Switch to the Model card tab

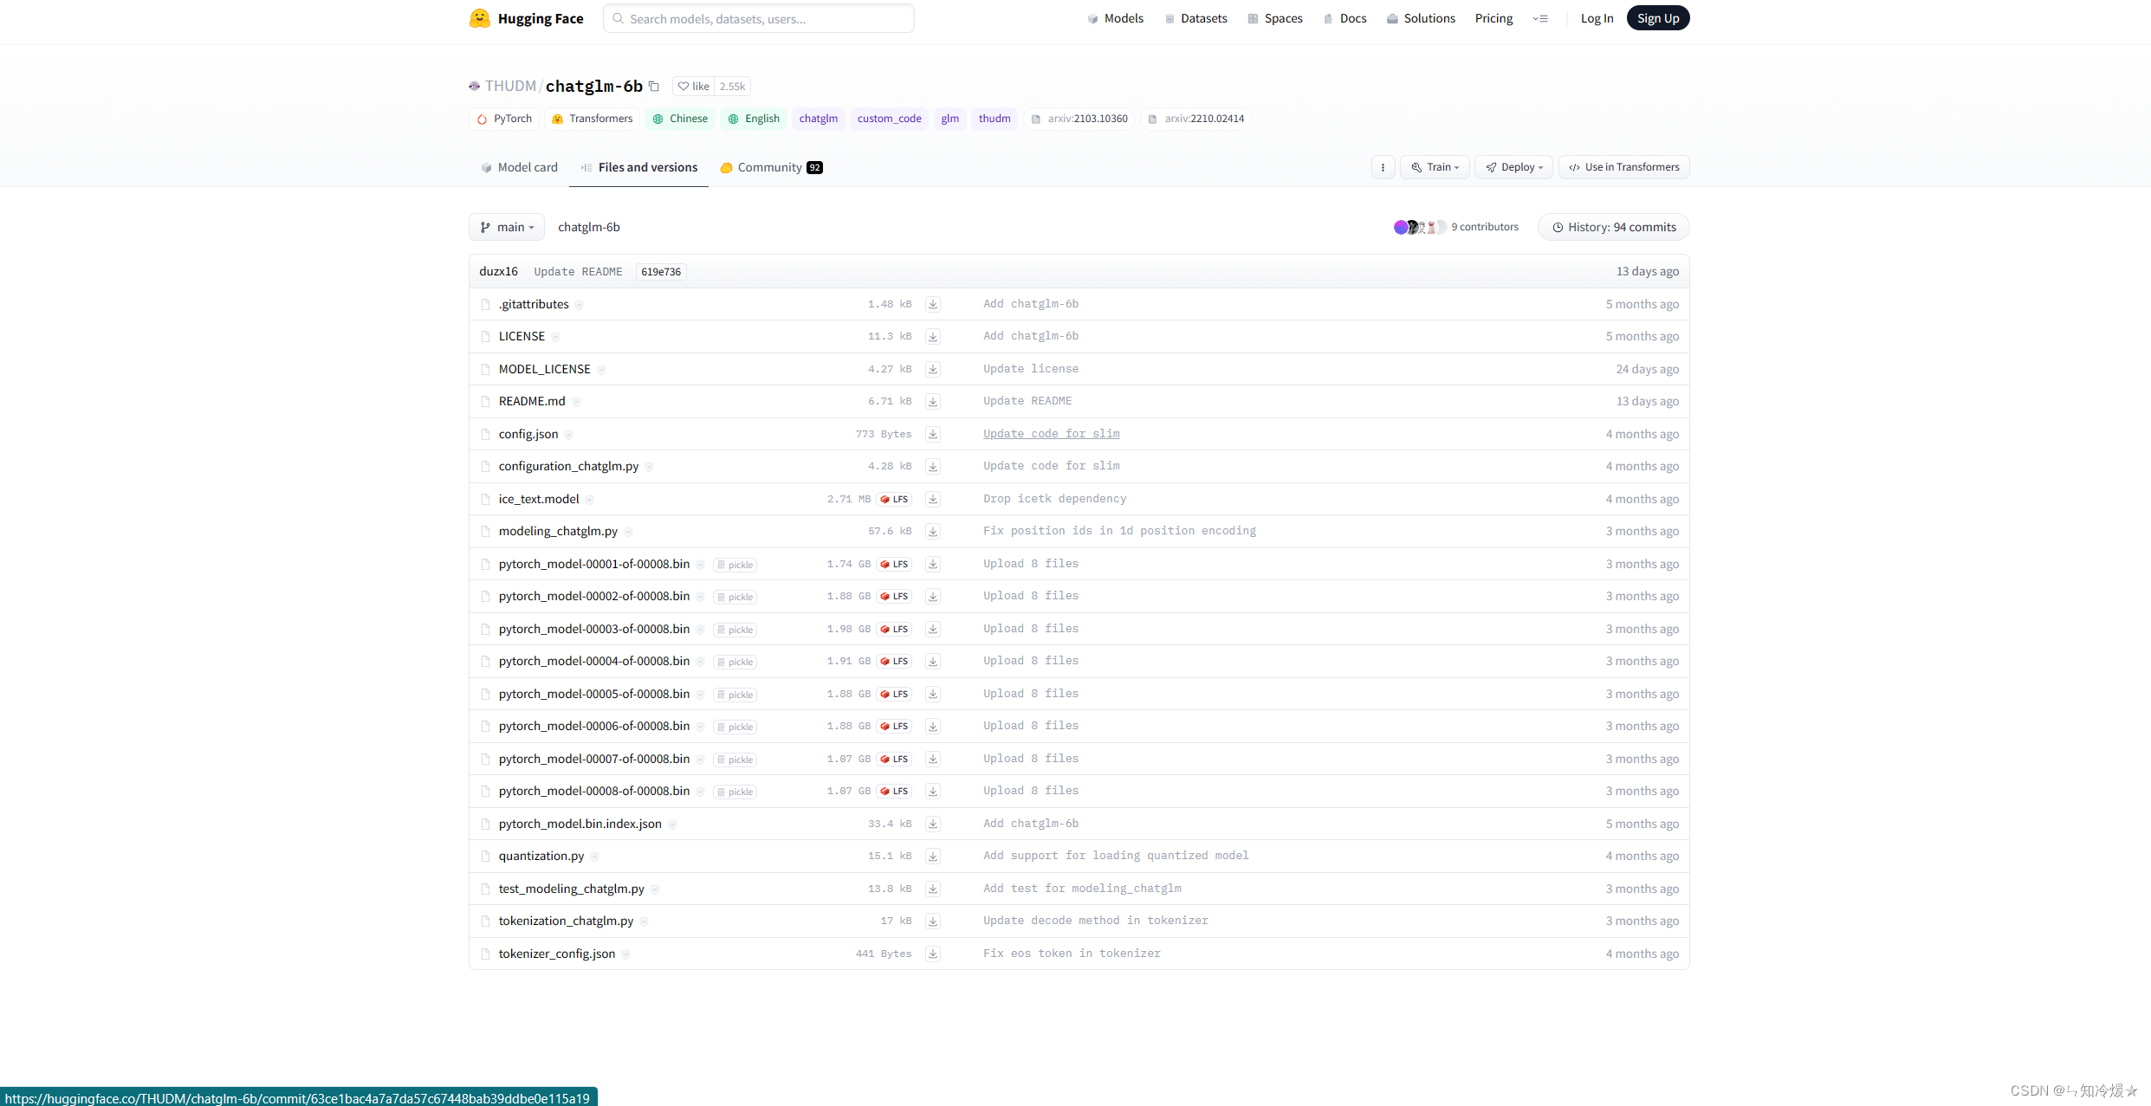pos(519,167)
